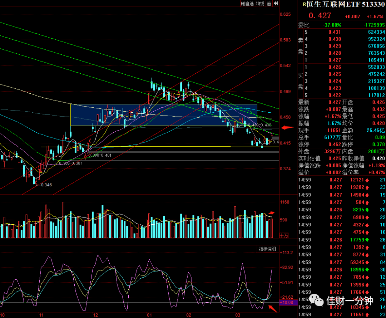Open the 指标说明 indicator description

[x=267, y=249]
